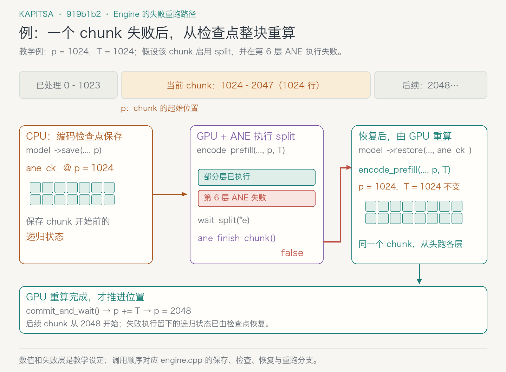This screenshot has height=372, width=506.
Task: Click the "已处理 0 - 1023" block
Action: point(68,85)
